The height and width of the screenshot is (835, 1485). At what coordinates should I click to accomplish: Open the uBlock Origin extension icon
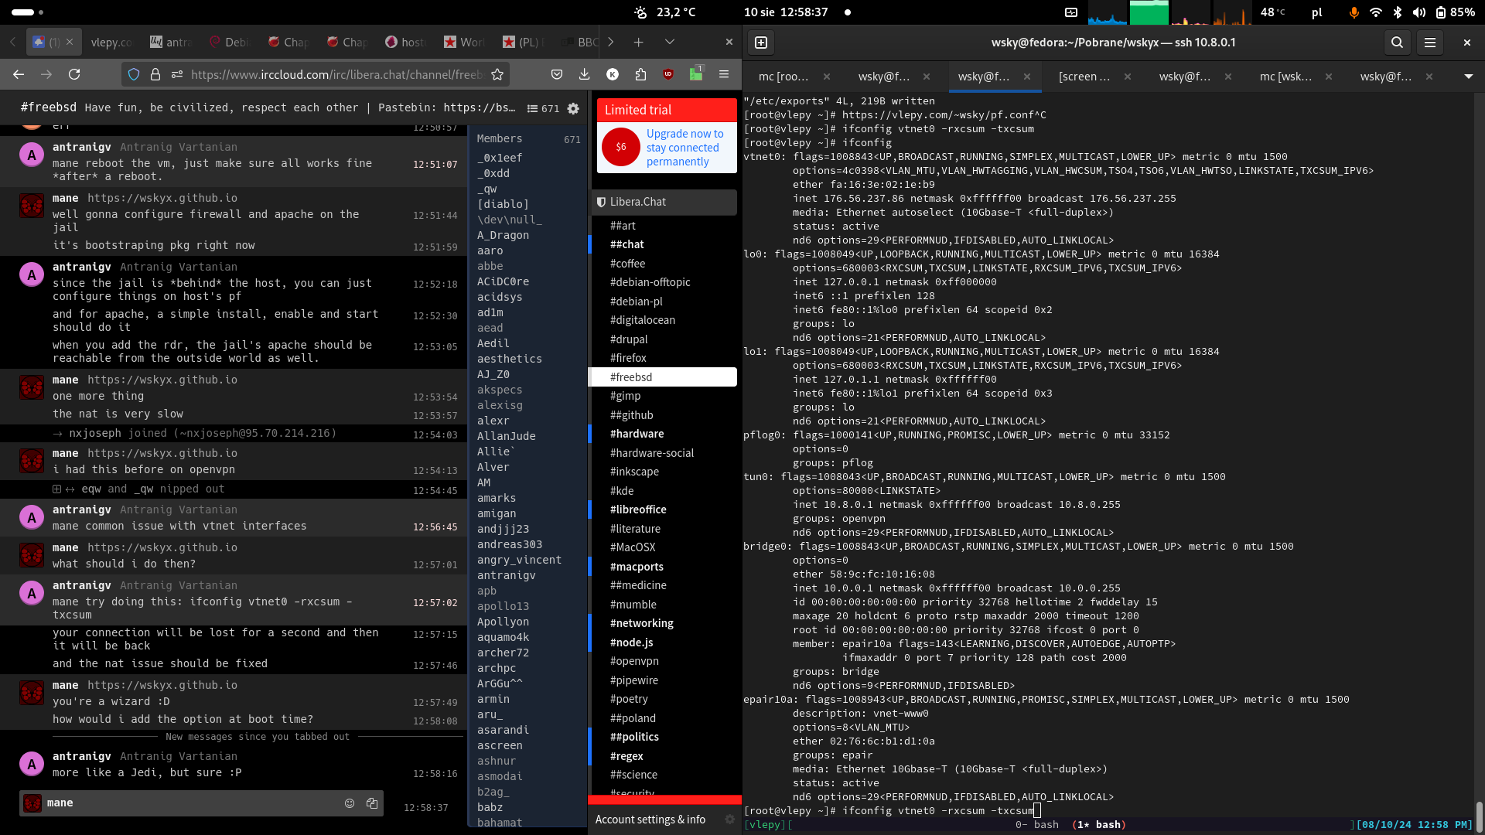(x=668, y=74)
